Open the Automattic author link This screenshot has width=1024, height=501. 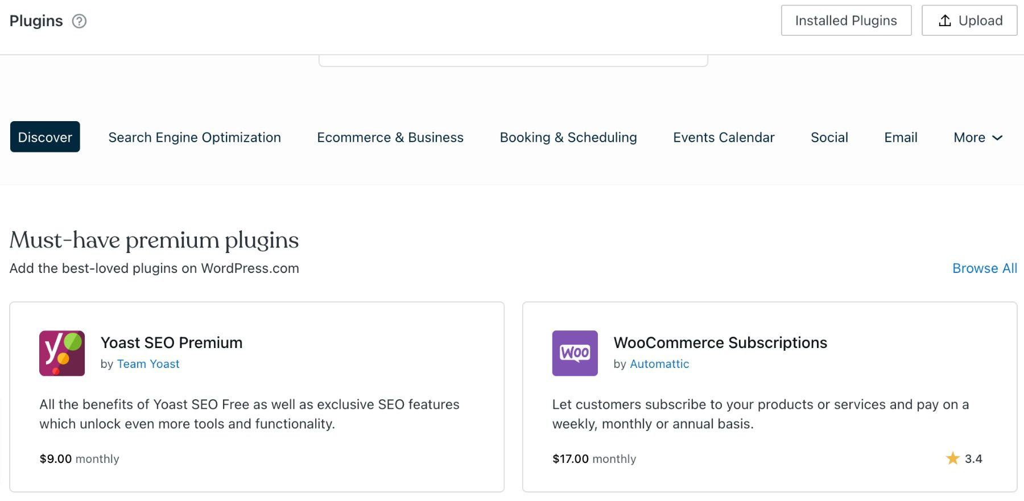click(659, 364)
